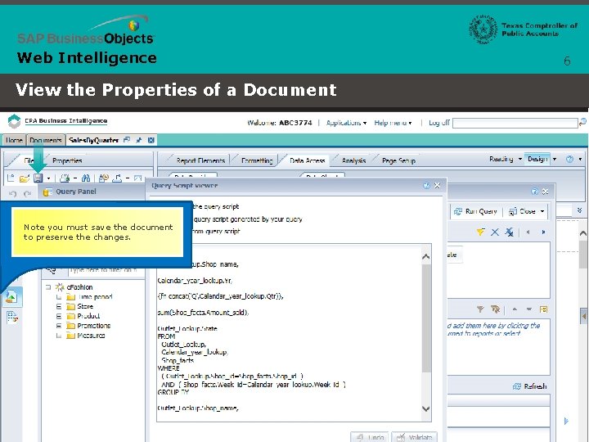The width and height of the screenshot is (589, 442).
Task: Open the Page Setup tab
Action: point(398,160)
